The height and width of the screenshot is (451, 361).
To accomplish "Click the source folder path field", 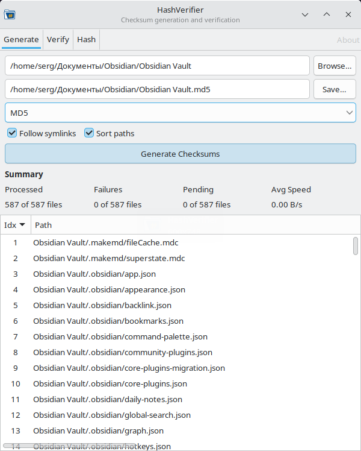I will tap(157, 66).
